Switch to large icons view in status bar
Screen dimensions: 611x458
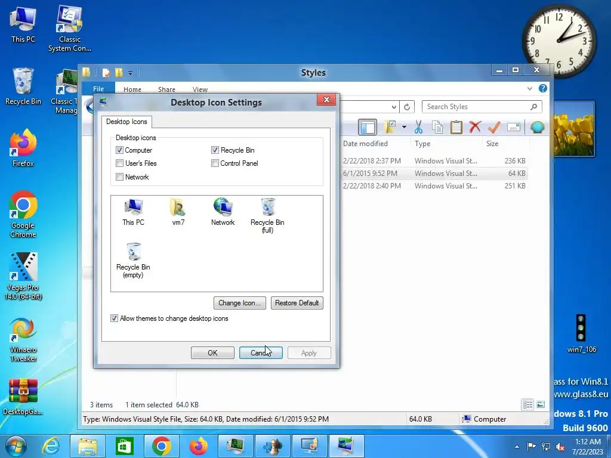[x=541, y=405]
